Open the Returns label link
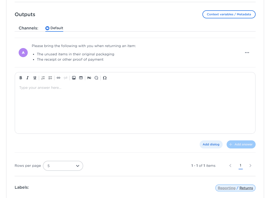 [246, 188]
